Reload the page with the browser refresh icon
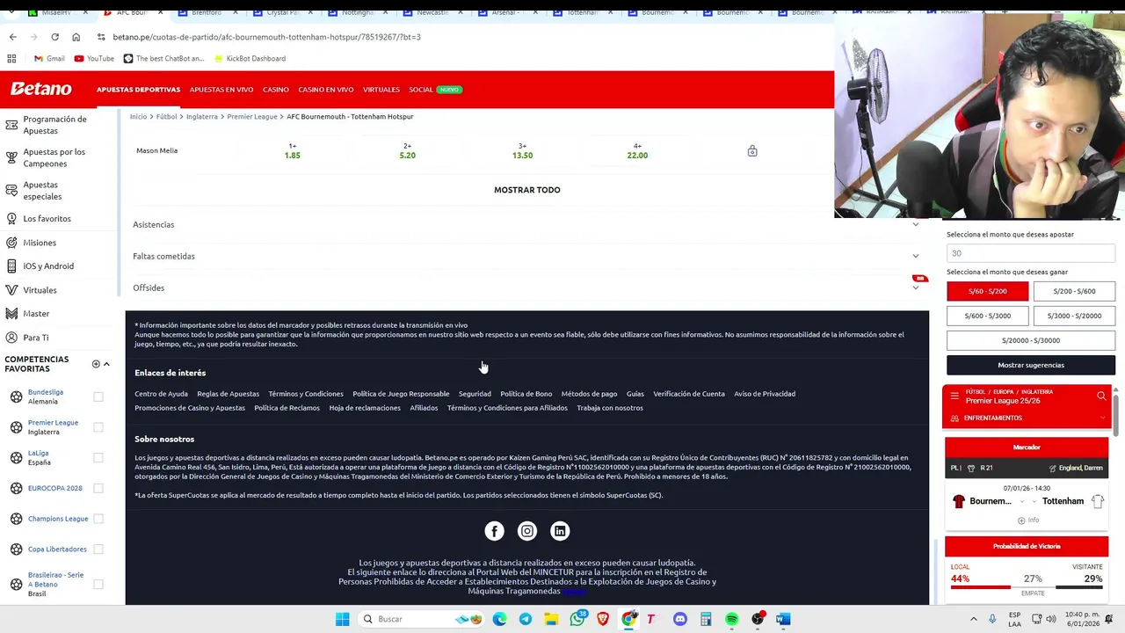The height and width of the screenshot is (633, 1125). point(54,37)
